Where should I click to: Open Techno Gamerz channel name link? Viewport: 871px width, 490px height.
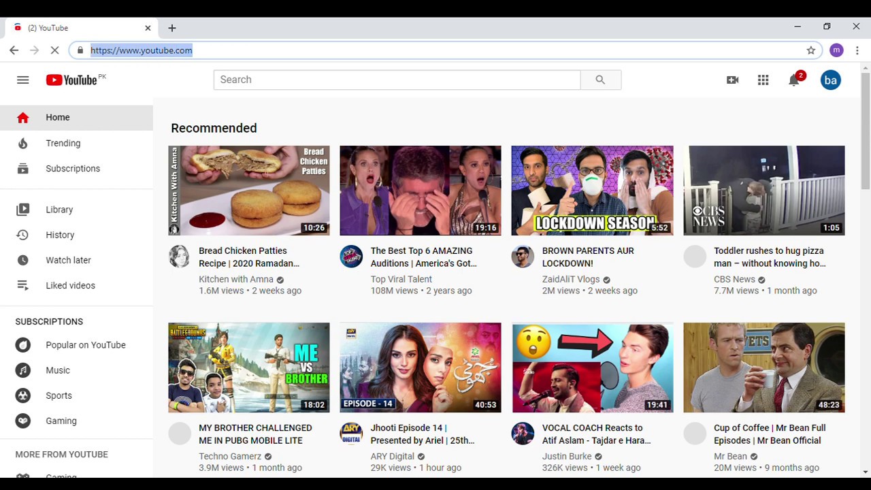(x=230, y=457)
